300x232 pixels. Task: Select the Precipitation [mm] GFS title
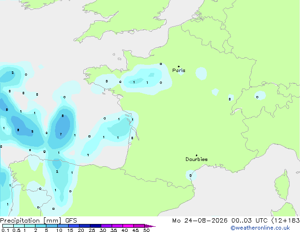point(38,221)
